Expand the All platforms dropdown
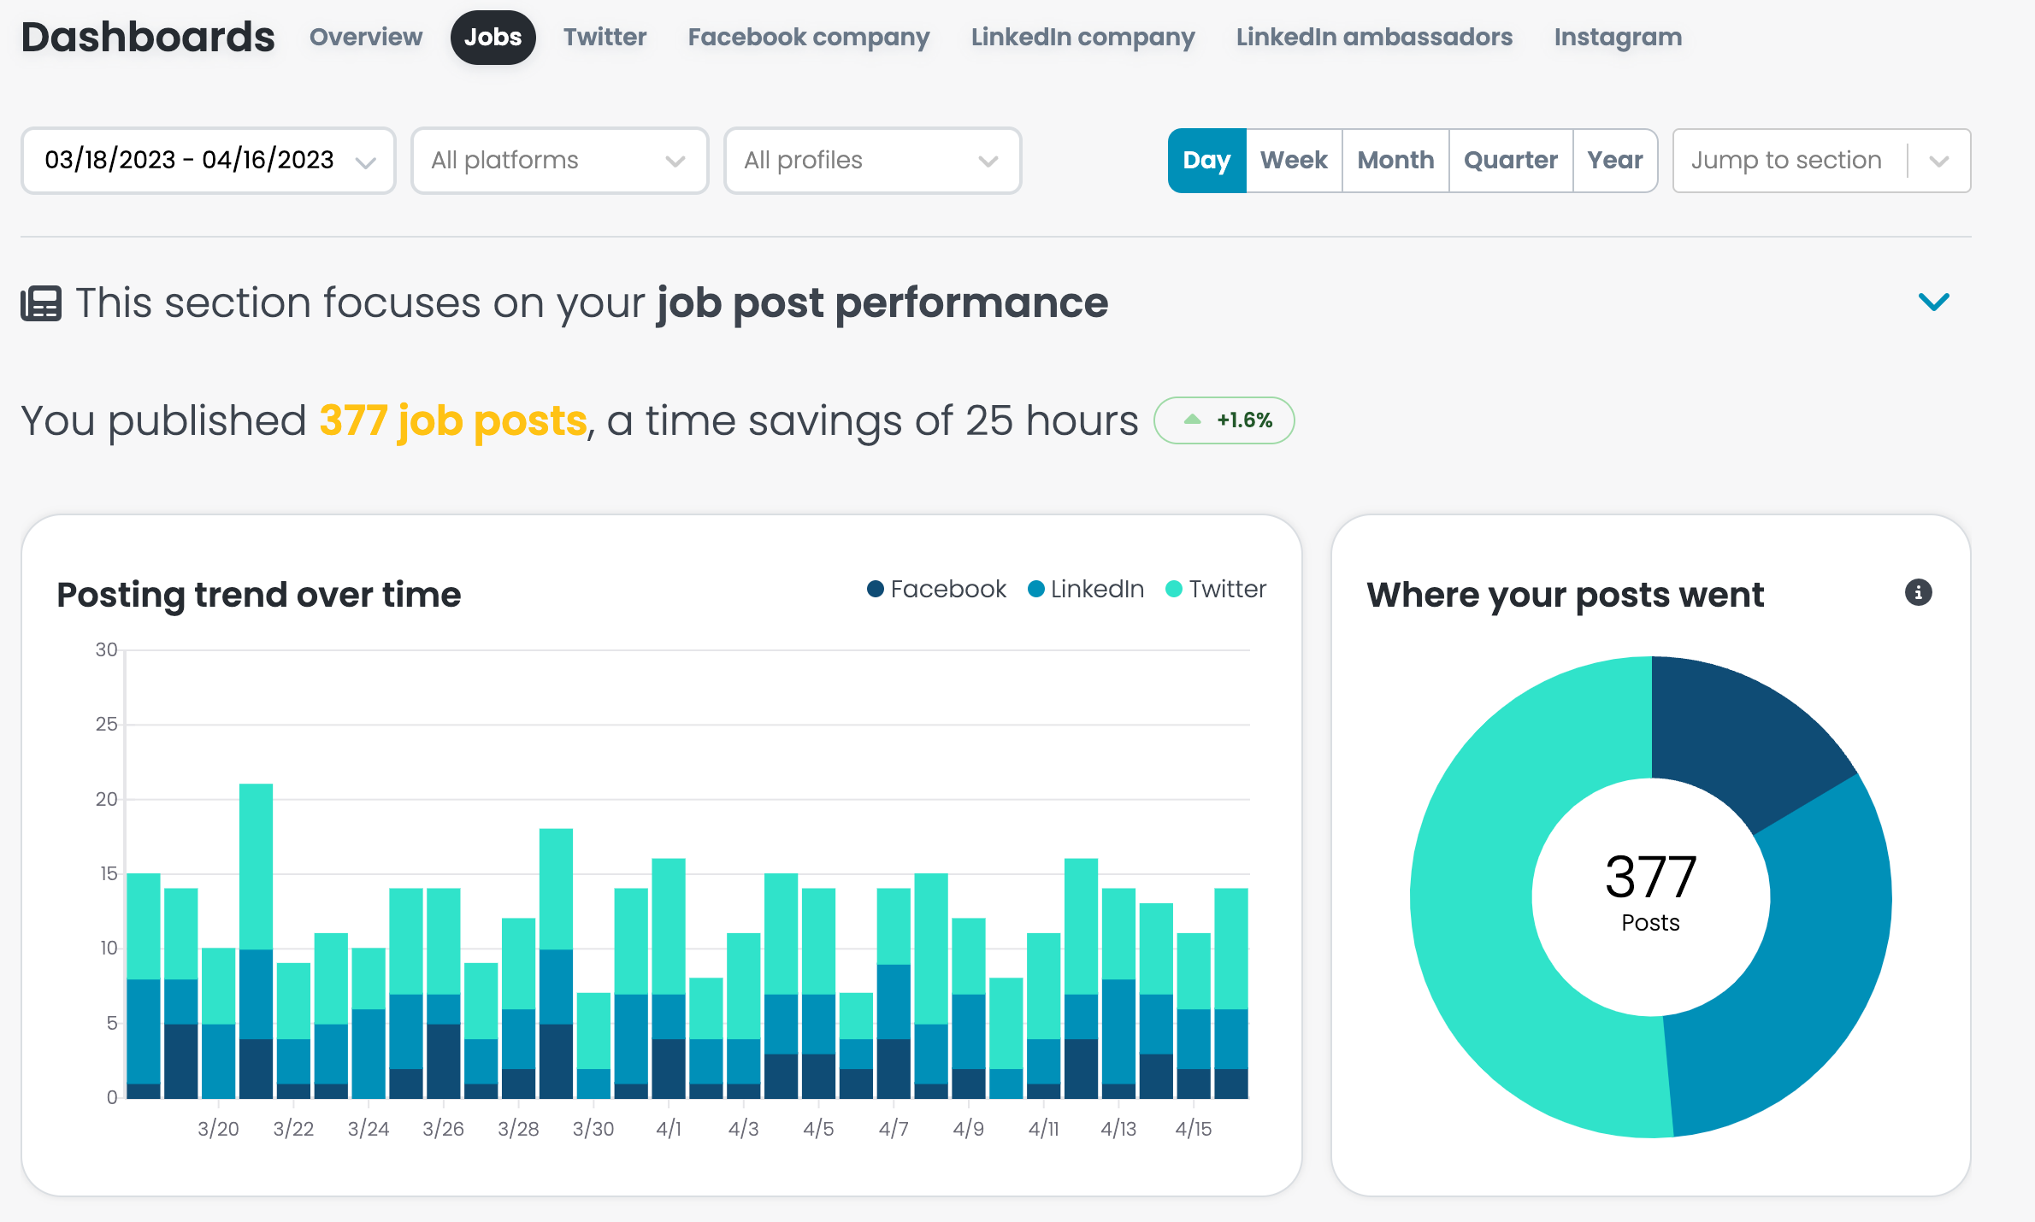 pyautogui.click(x=560, y=161)
